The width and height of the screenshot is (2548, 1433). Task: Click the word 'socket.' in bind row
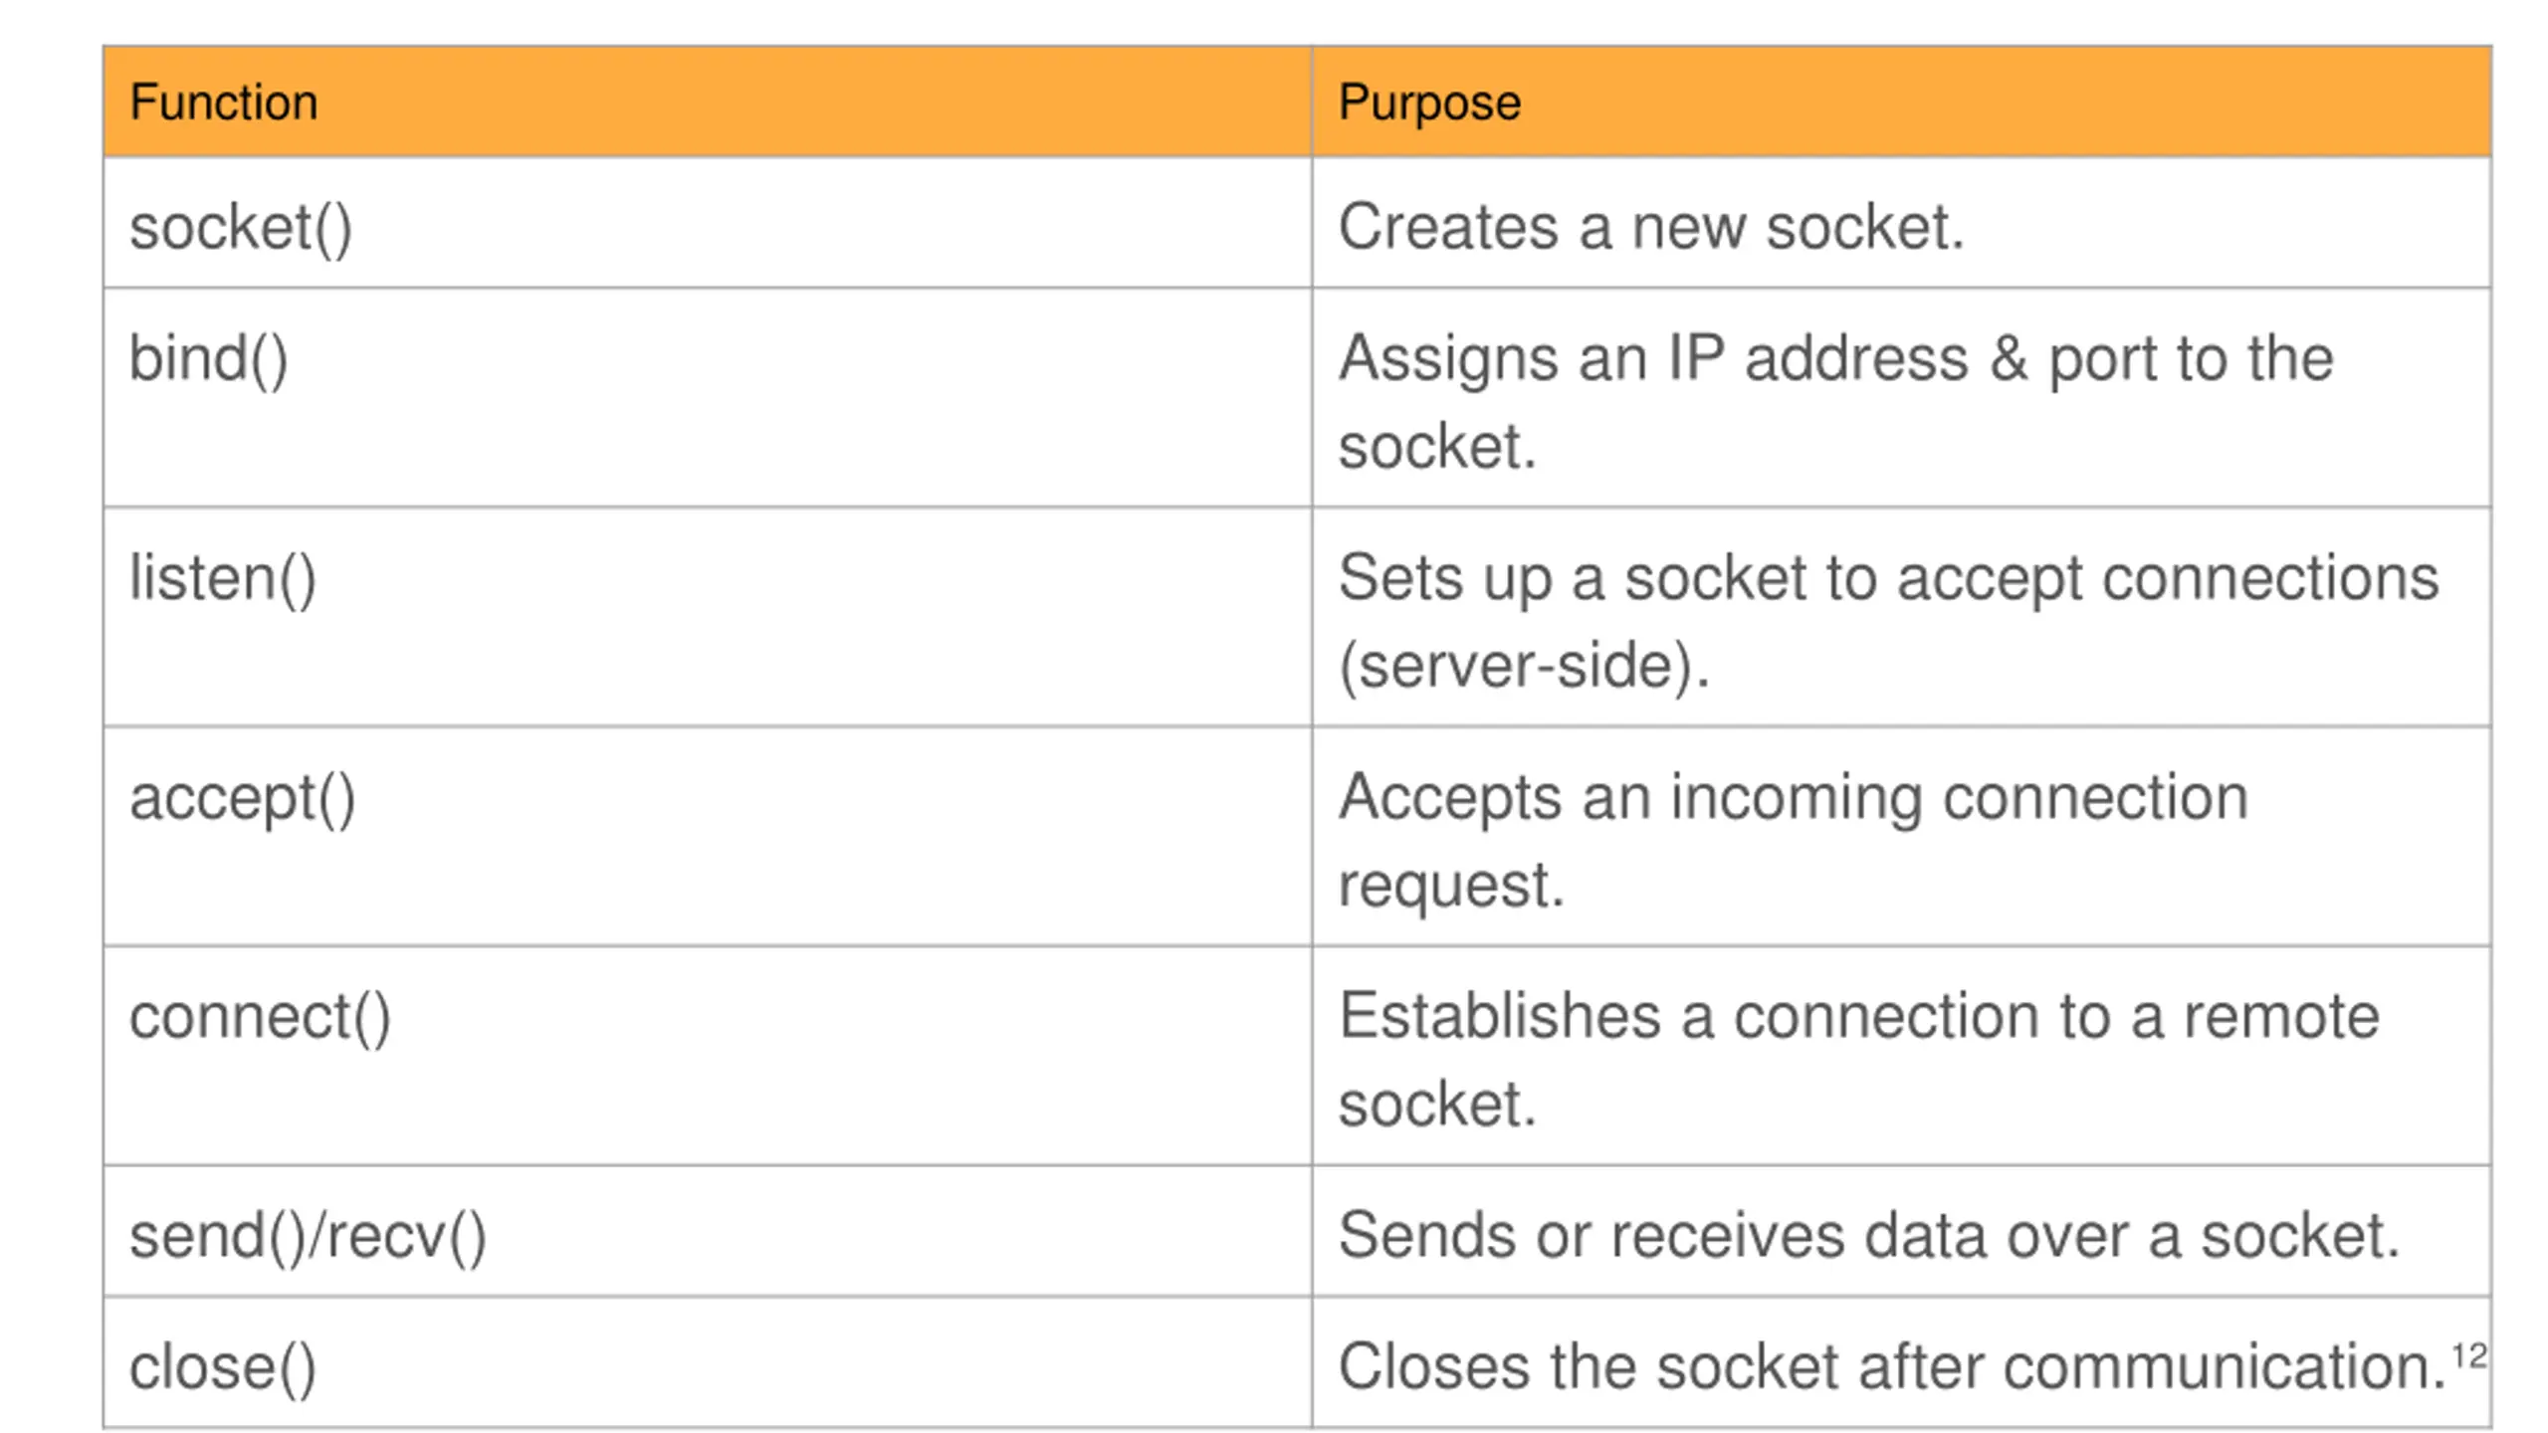pyautogui.click(x=1437, y=447)
